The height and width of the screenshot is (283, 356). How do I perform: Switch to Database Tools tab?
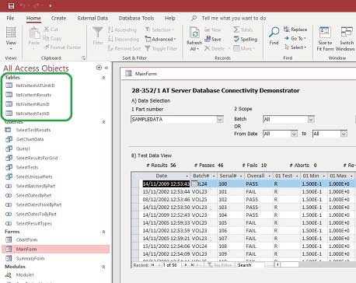click(x=136, y=18)
